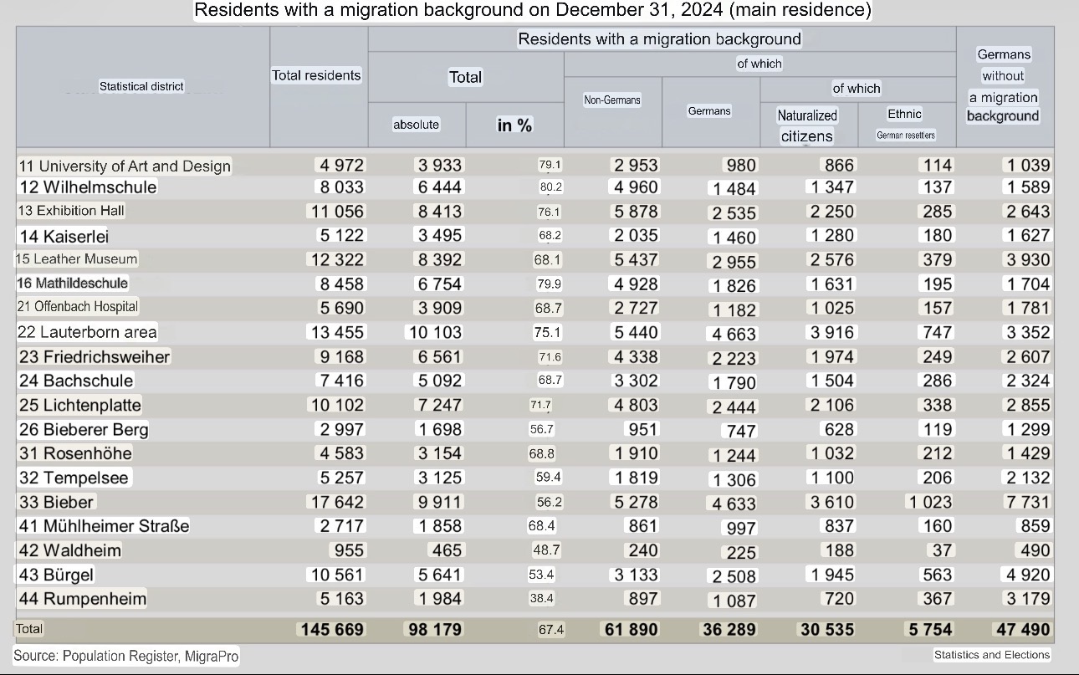This screenshot has height=675, width=1079.
Task: Click Friedrichsweiher's Germans value '2 223'
Action: point(734,358)
